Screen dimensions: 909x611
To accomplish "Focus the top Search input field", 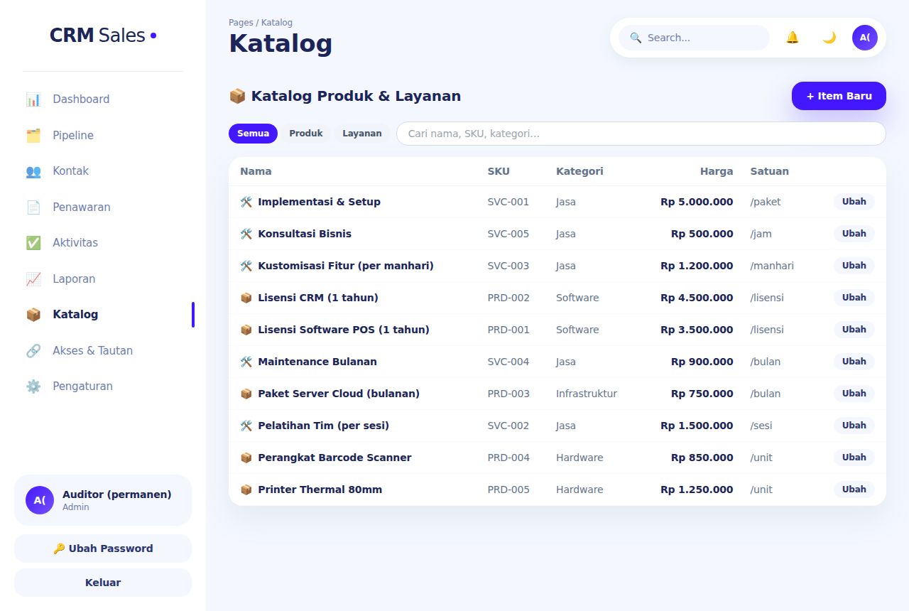I will [x=694, y=38].
